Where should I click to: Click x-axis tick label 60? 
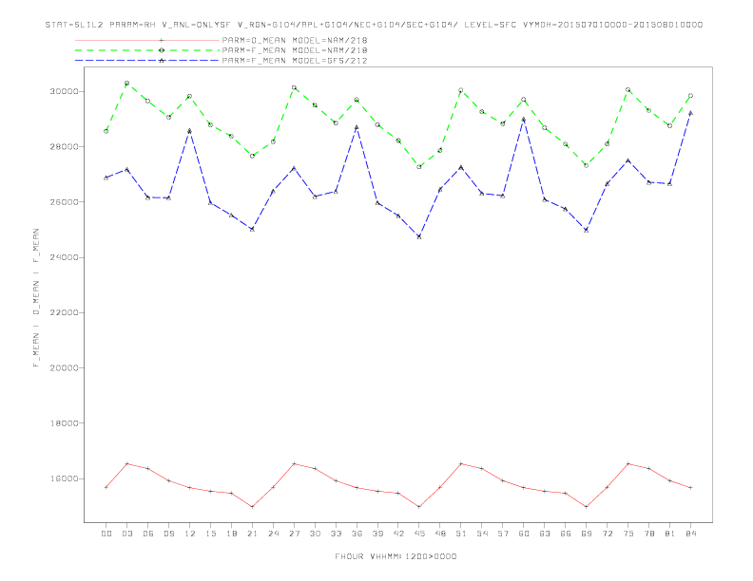click(524, 534)
